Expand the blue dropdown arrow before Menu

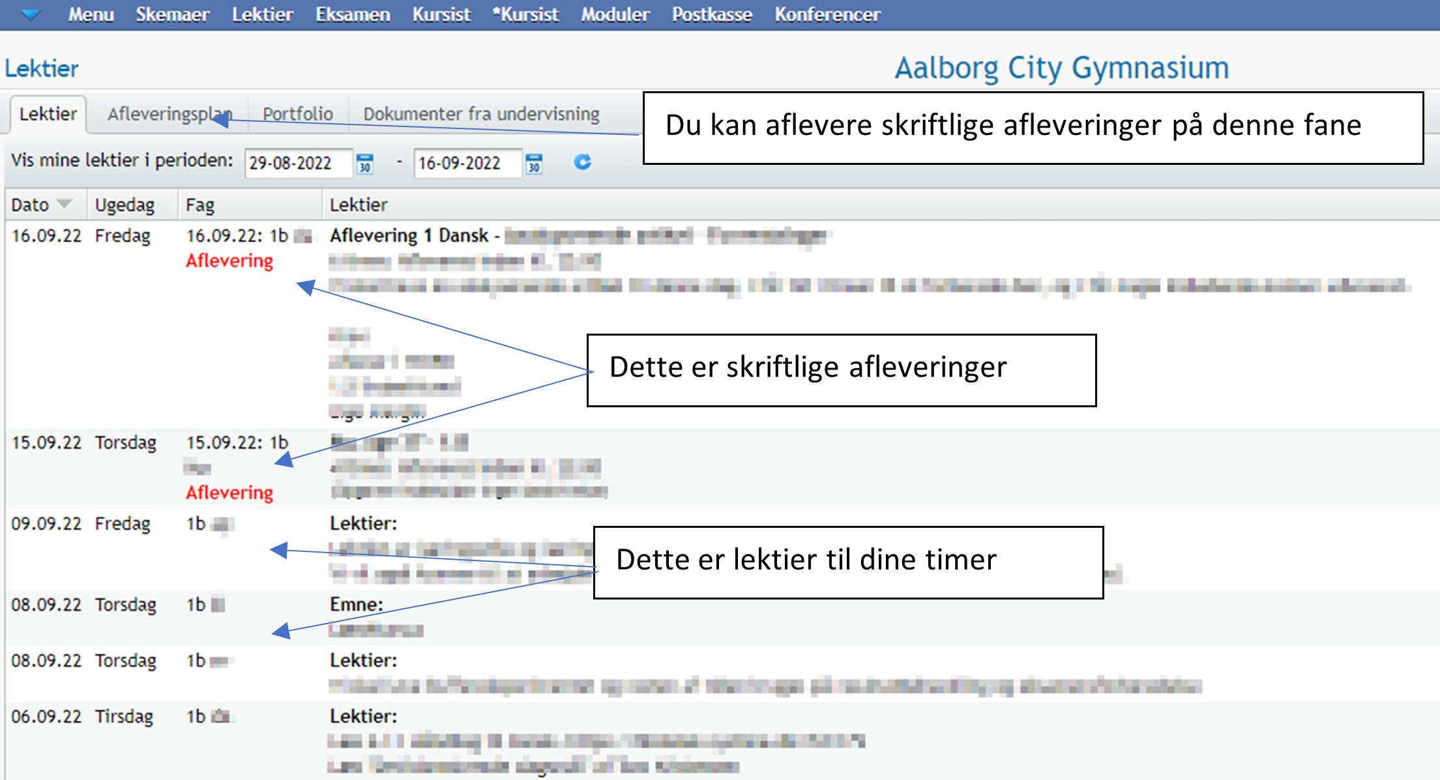[x=31, y=14]
